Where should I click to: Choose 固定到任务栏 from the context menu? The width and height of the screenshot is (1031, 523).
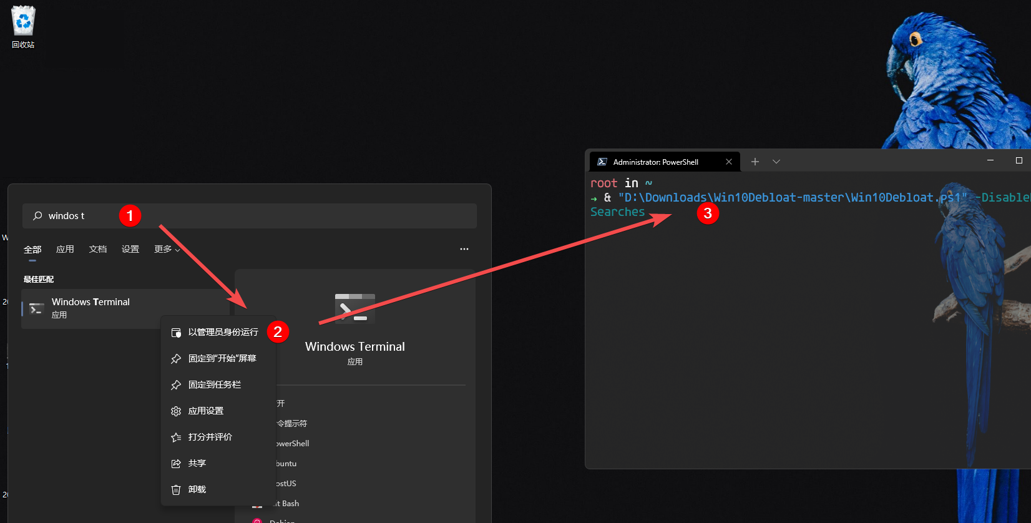(x=218, y=385)
